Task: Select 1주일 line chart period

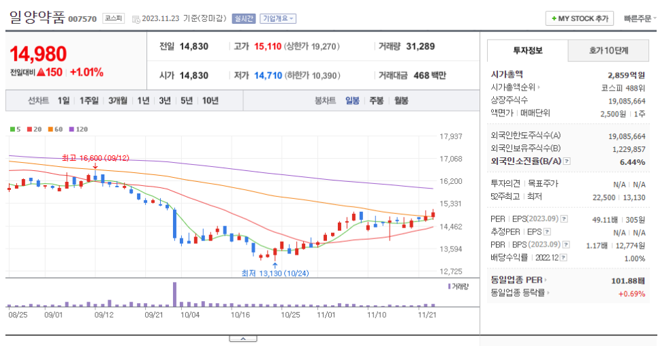Action: [x=89, y=101]
